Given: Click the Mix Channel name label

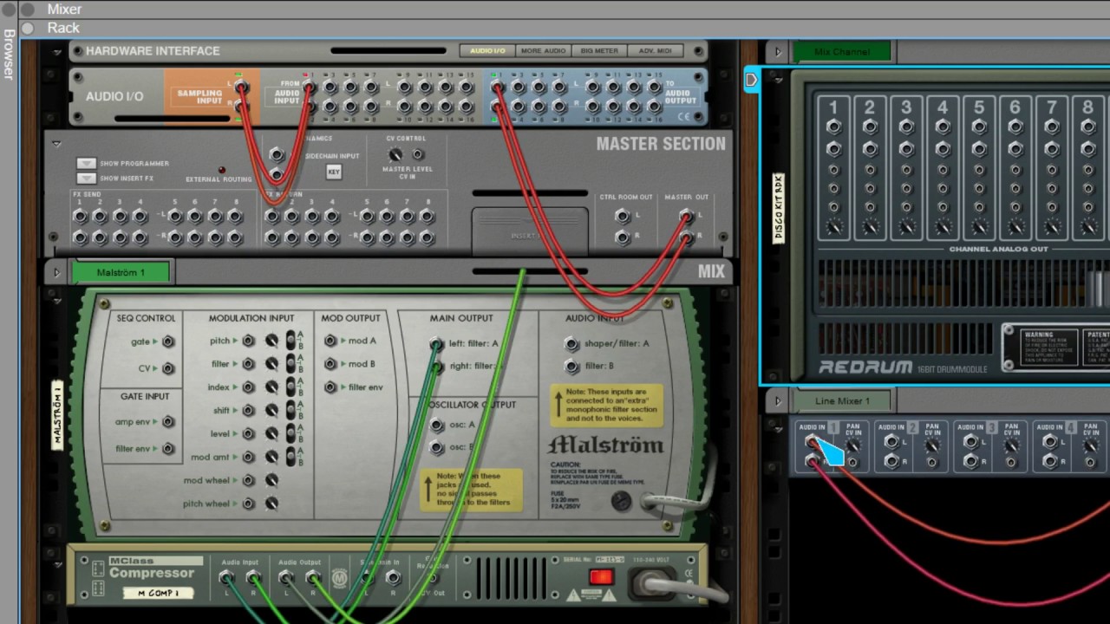Looking at the screenshot, I should [x=842, y=52].
